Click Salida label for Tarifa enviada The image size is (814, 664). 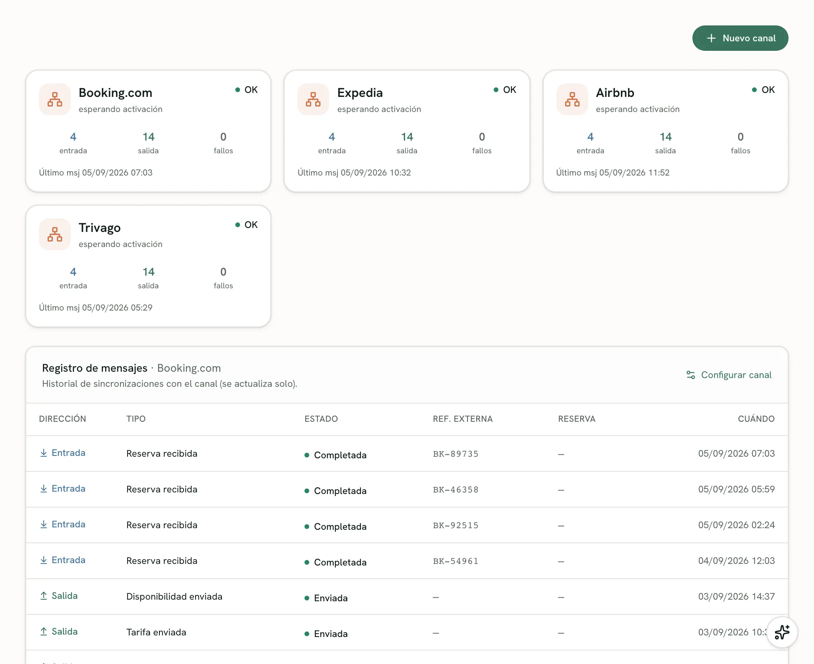(64, 631)
